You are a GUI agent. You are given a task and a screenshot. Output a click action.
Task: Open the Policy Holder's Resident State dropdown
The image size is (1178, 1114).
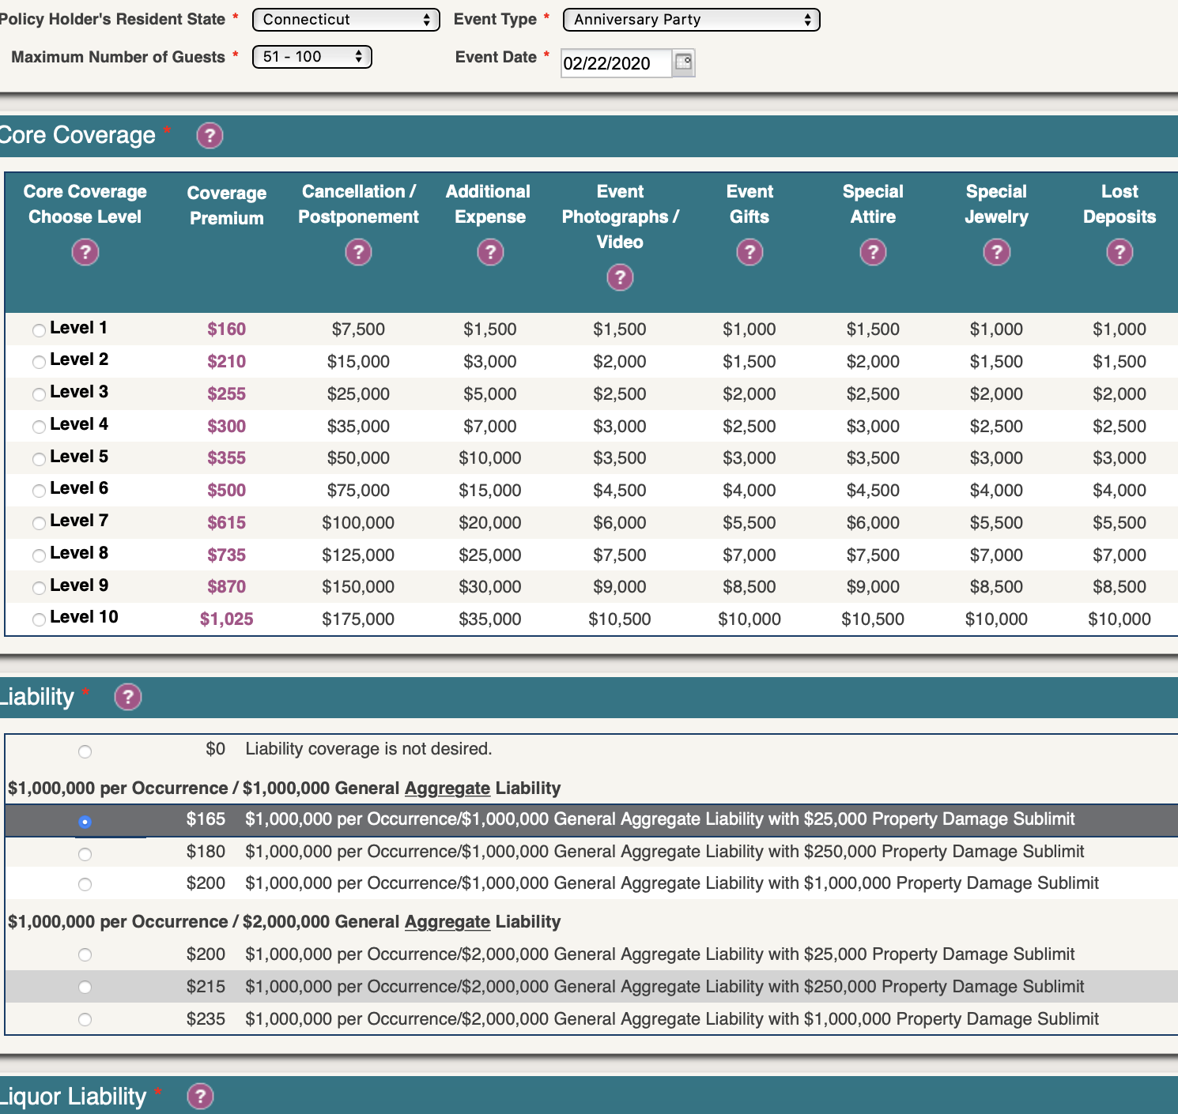(x=345, y=20)
